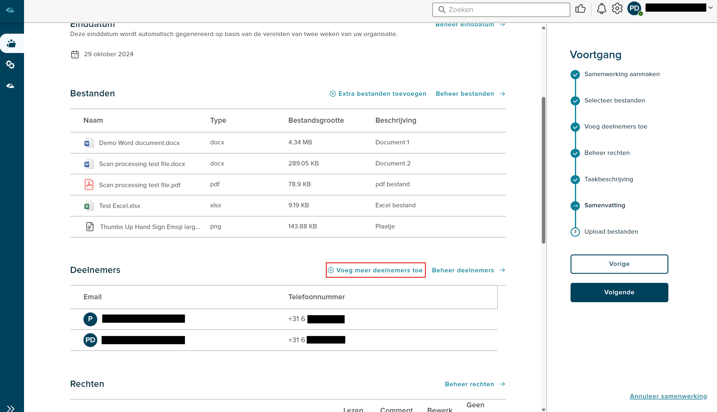Select Test Excel.xlsx file name
Screen dimensions: 717x412
(x=119, y=206)
